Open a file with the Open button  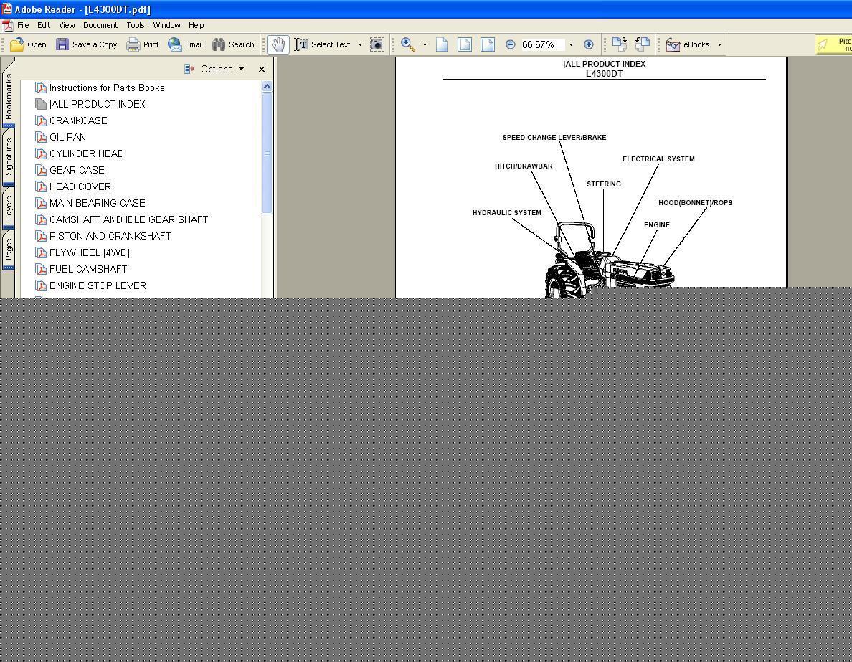[x=28, y=44]
